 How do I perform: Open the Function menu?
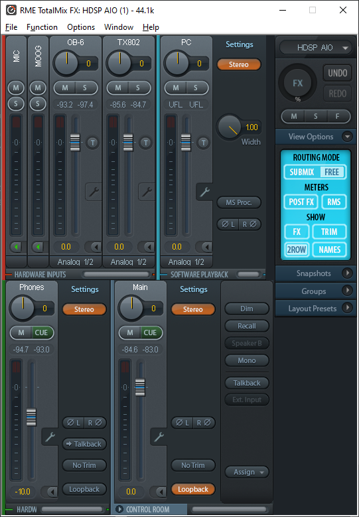coord(42,27)
